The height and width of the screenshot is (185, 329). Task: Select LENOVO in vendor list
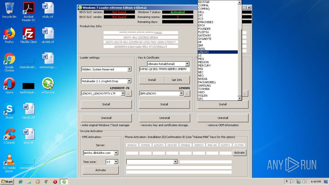218,52
